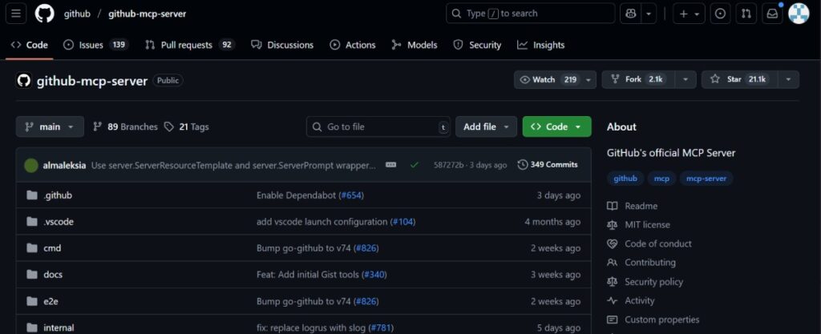Open the top bar pull requests icon

click(746, 14)
